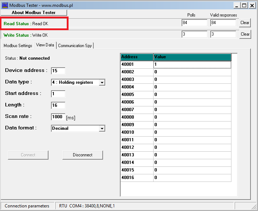This screenshot has width=258, height=211.
Task: Open the Communication Spy tab
Action: (75, 46)
